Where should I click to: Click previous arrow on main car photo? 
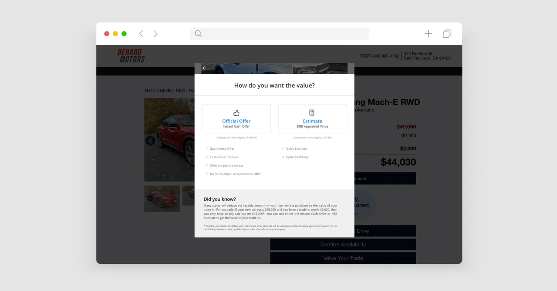150,141
